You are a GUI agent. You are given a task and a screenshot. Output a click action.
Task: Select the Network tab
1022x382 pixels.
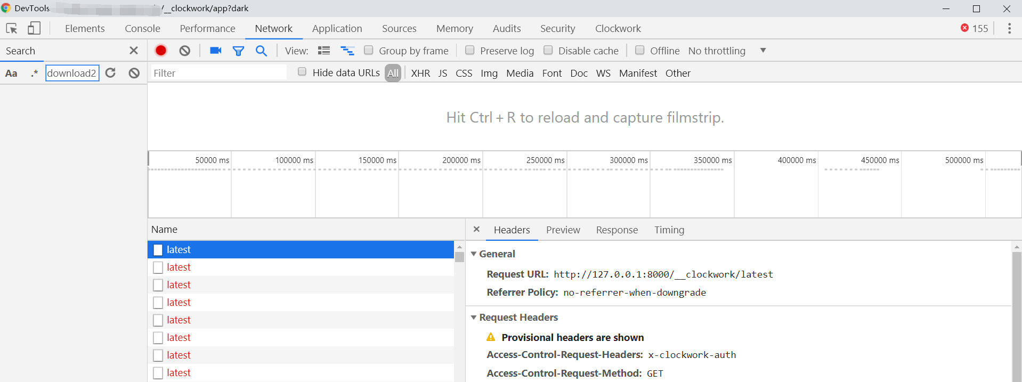273,28
